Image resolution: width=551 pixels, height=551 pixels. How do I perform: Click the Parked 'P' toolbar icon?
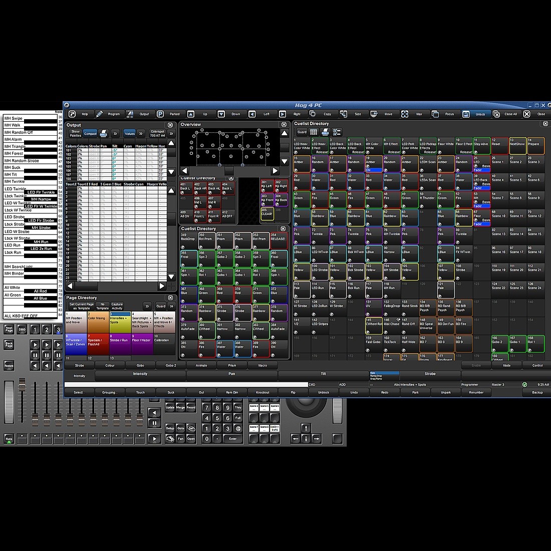click(x=160, y=114)
